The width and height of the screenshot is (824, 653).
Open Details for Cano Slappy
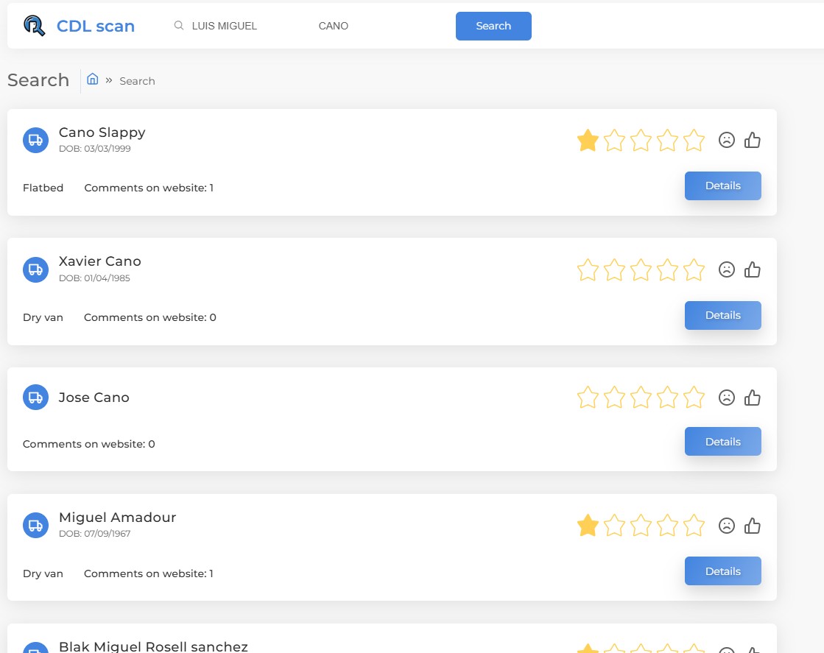coord(722,186)
